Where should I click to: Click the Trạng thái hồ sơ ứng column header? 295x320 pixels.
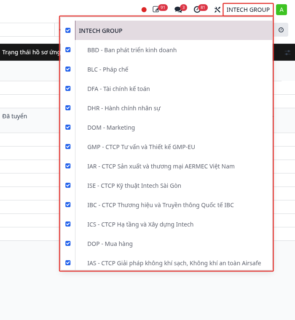(31, 52)
